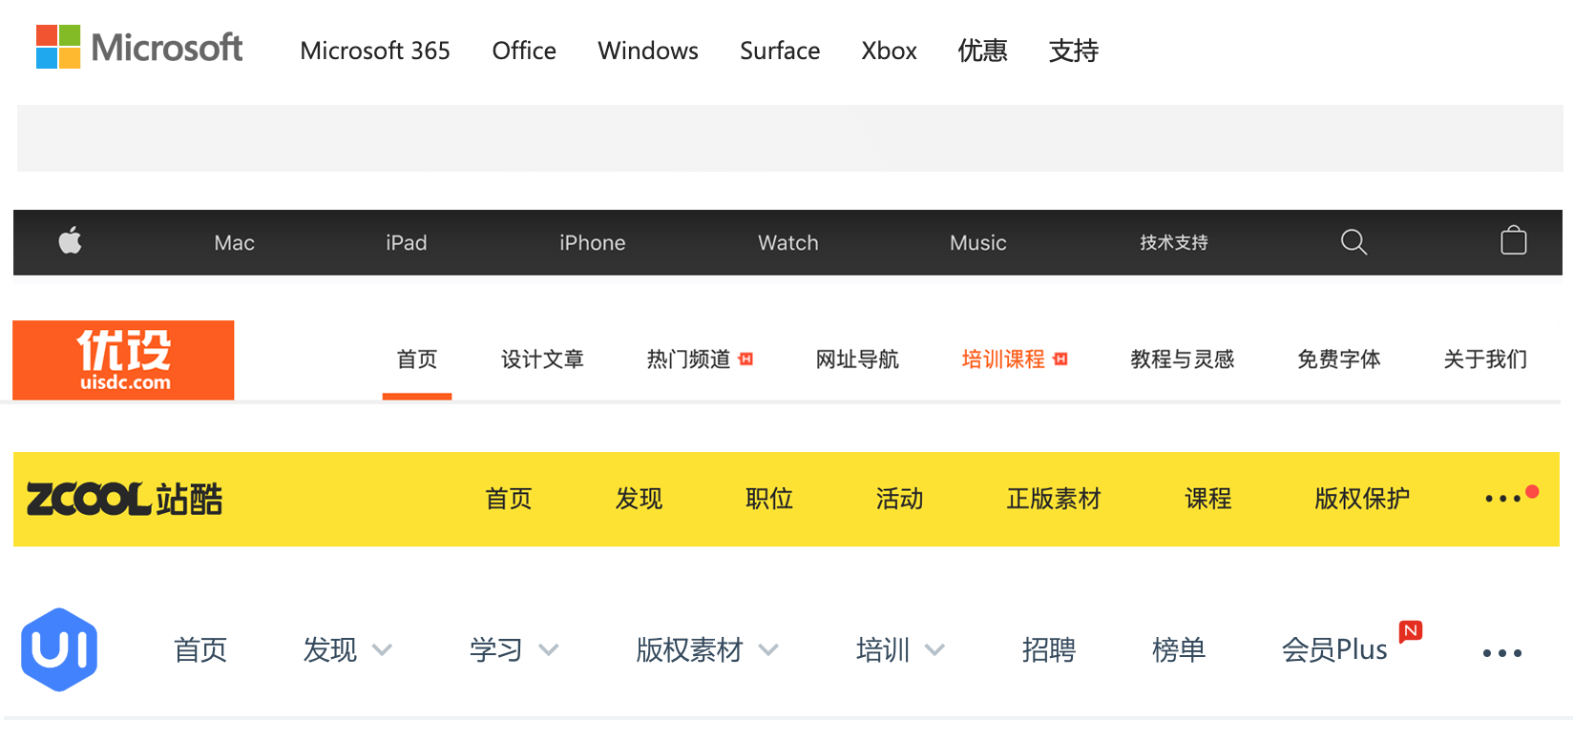Open the three-dot menu in bottom navigation
This screenshot has height=739, width=1574.
pos(1501,653)
